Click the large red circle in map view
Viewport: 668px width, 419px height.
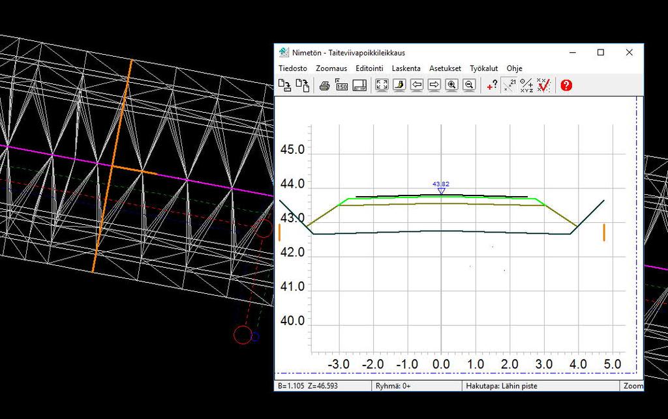point(243,335)
